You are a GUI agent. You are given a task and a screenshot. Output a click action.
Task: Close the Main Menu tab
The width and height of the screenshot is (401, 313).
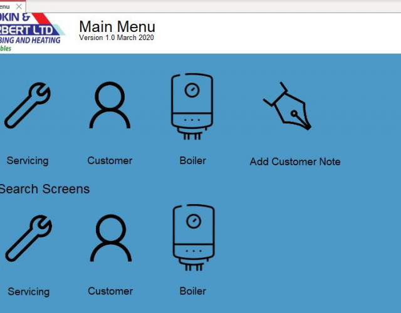(19, 6)
